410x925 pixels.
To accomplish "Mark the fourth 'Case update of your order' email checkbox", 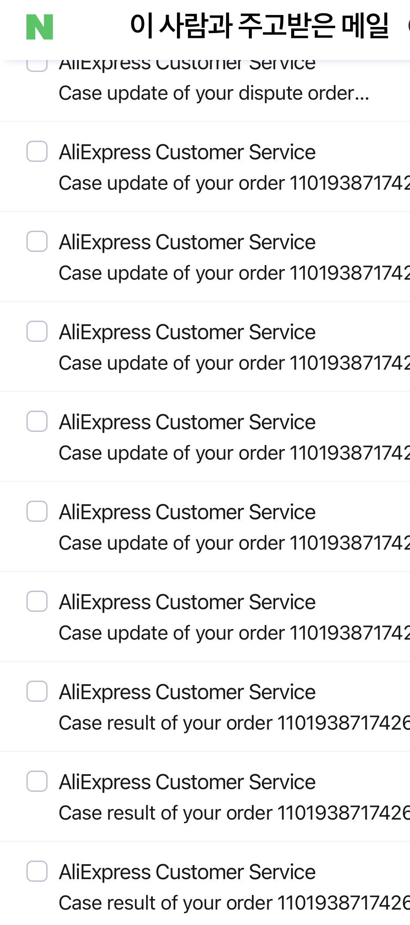I will point(37,422).
